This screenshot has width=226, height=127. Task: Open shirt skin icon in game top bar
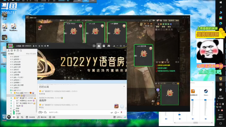pyautogui.click(x=161, y=21)
